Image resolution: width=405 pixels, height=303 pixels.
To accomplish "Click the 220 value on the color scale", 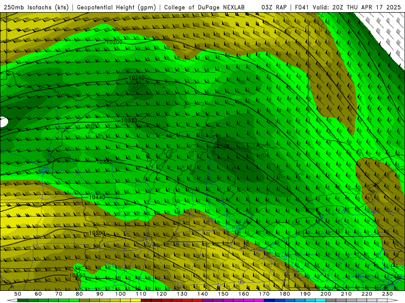I will coord(367,294).
